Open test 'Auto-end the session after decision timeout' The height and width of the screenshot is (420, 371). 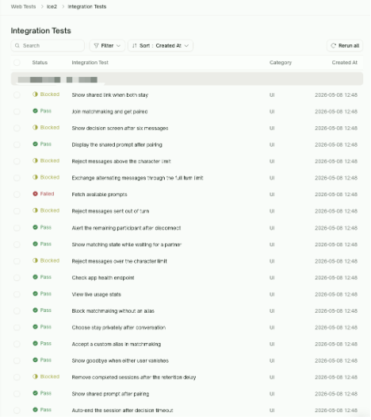coord(123,410)
